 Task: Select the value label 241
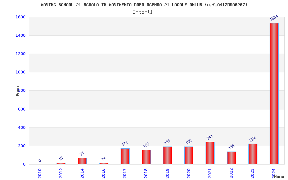[x=210, y=137]
